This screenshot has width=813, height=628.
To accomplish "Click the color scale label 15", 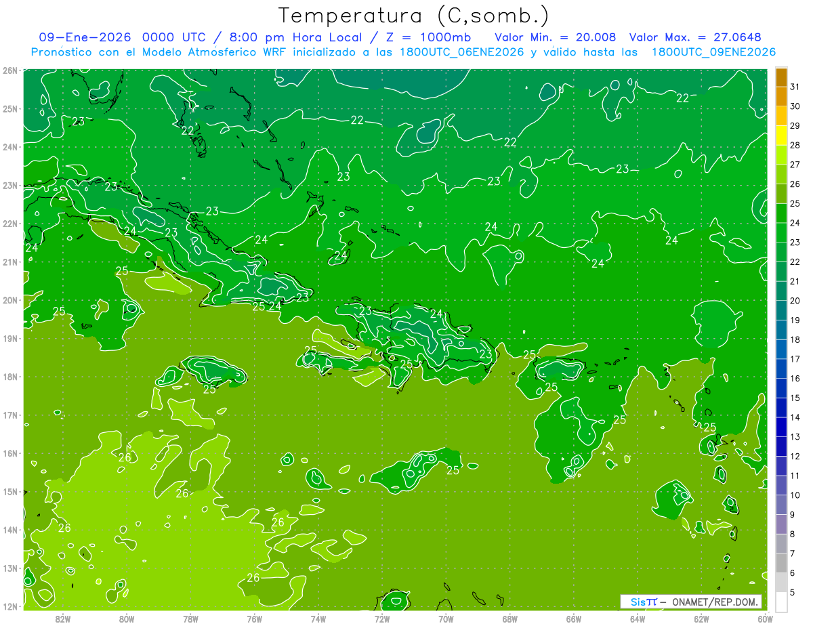I will coord(795,398).
